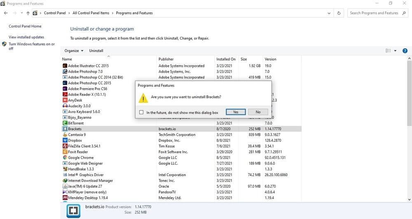Image resolution: width=412 pixels, height=219 pixels.
Task: Select the Tim Kosse publisher cell
Action: 166,146
